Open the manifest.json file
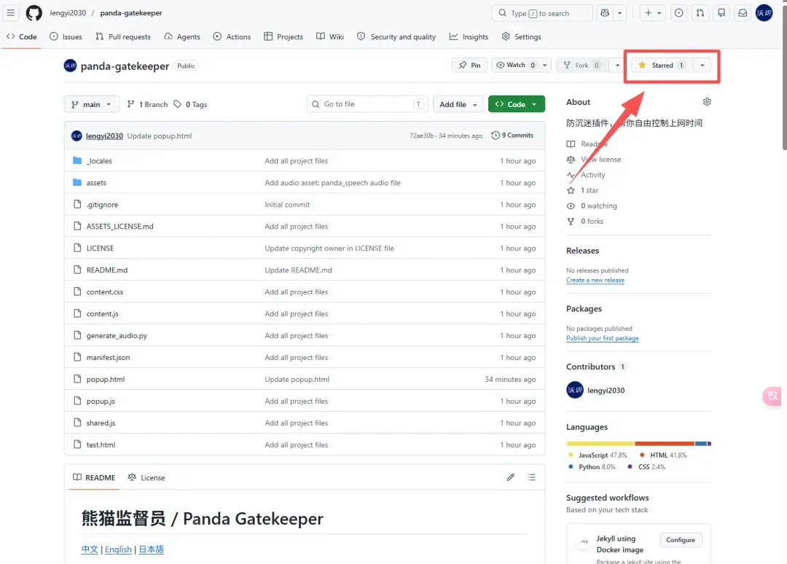 point(108,357)
